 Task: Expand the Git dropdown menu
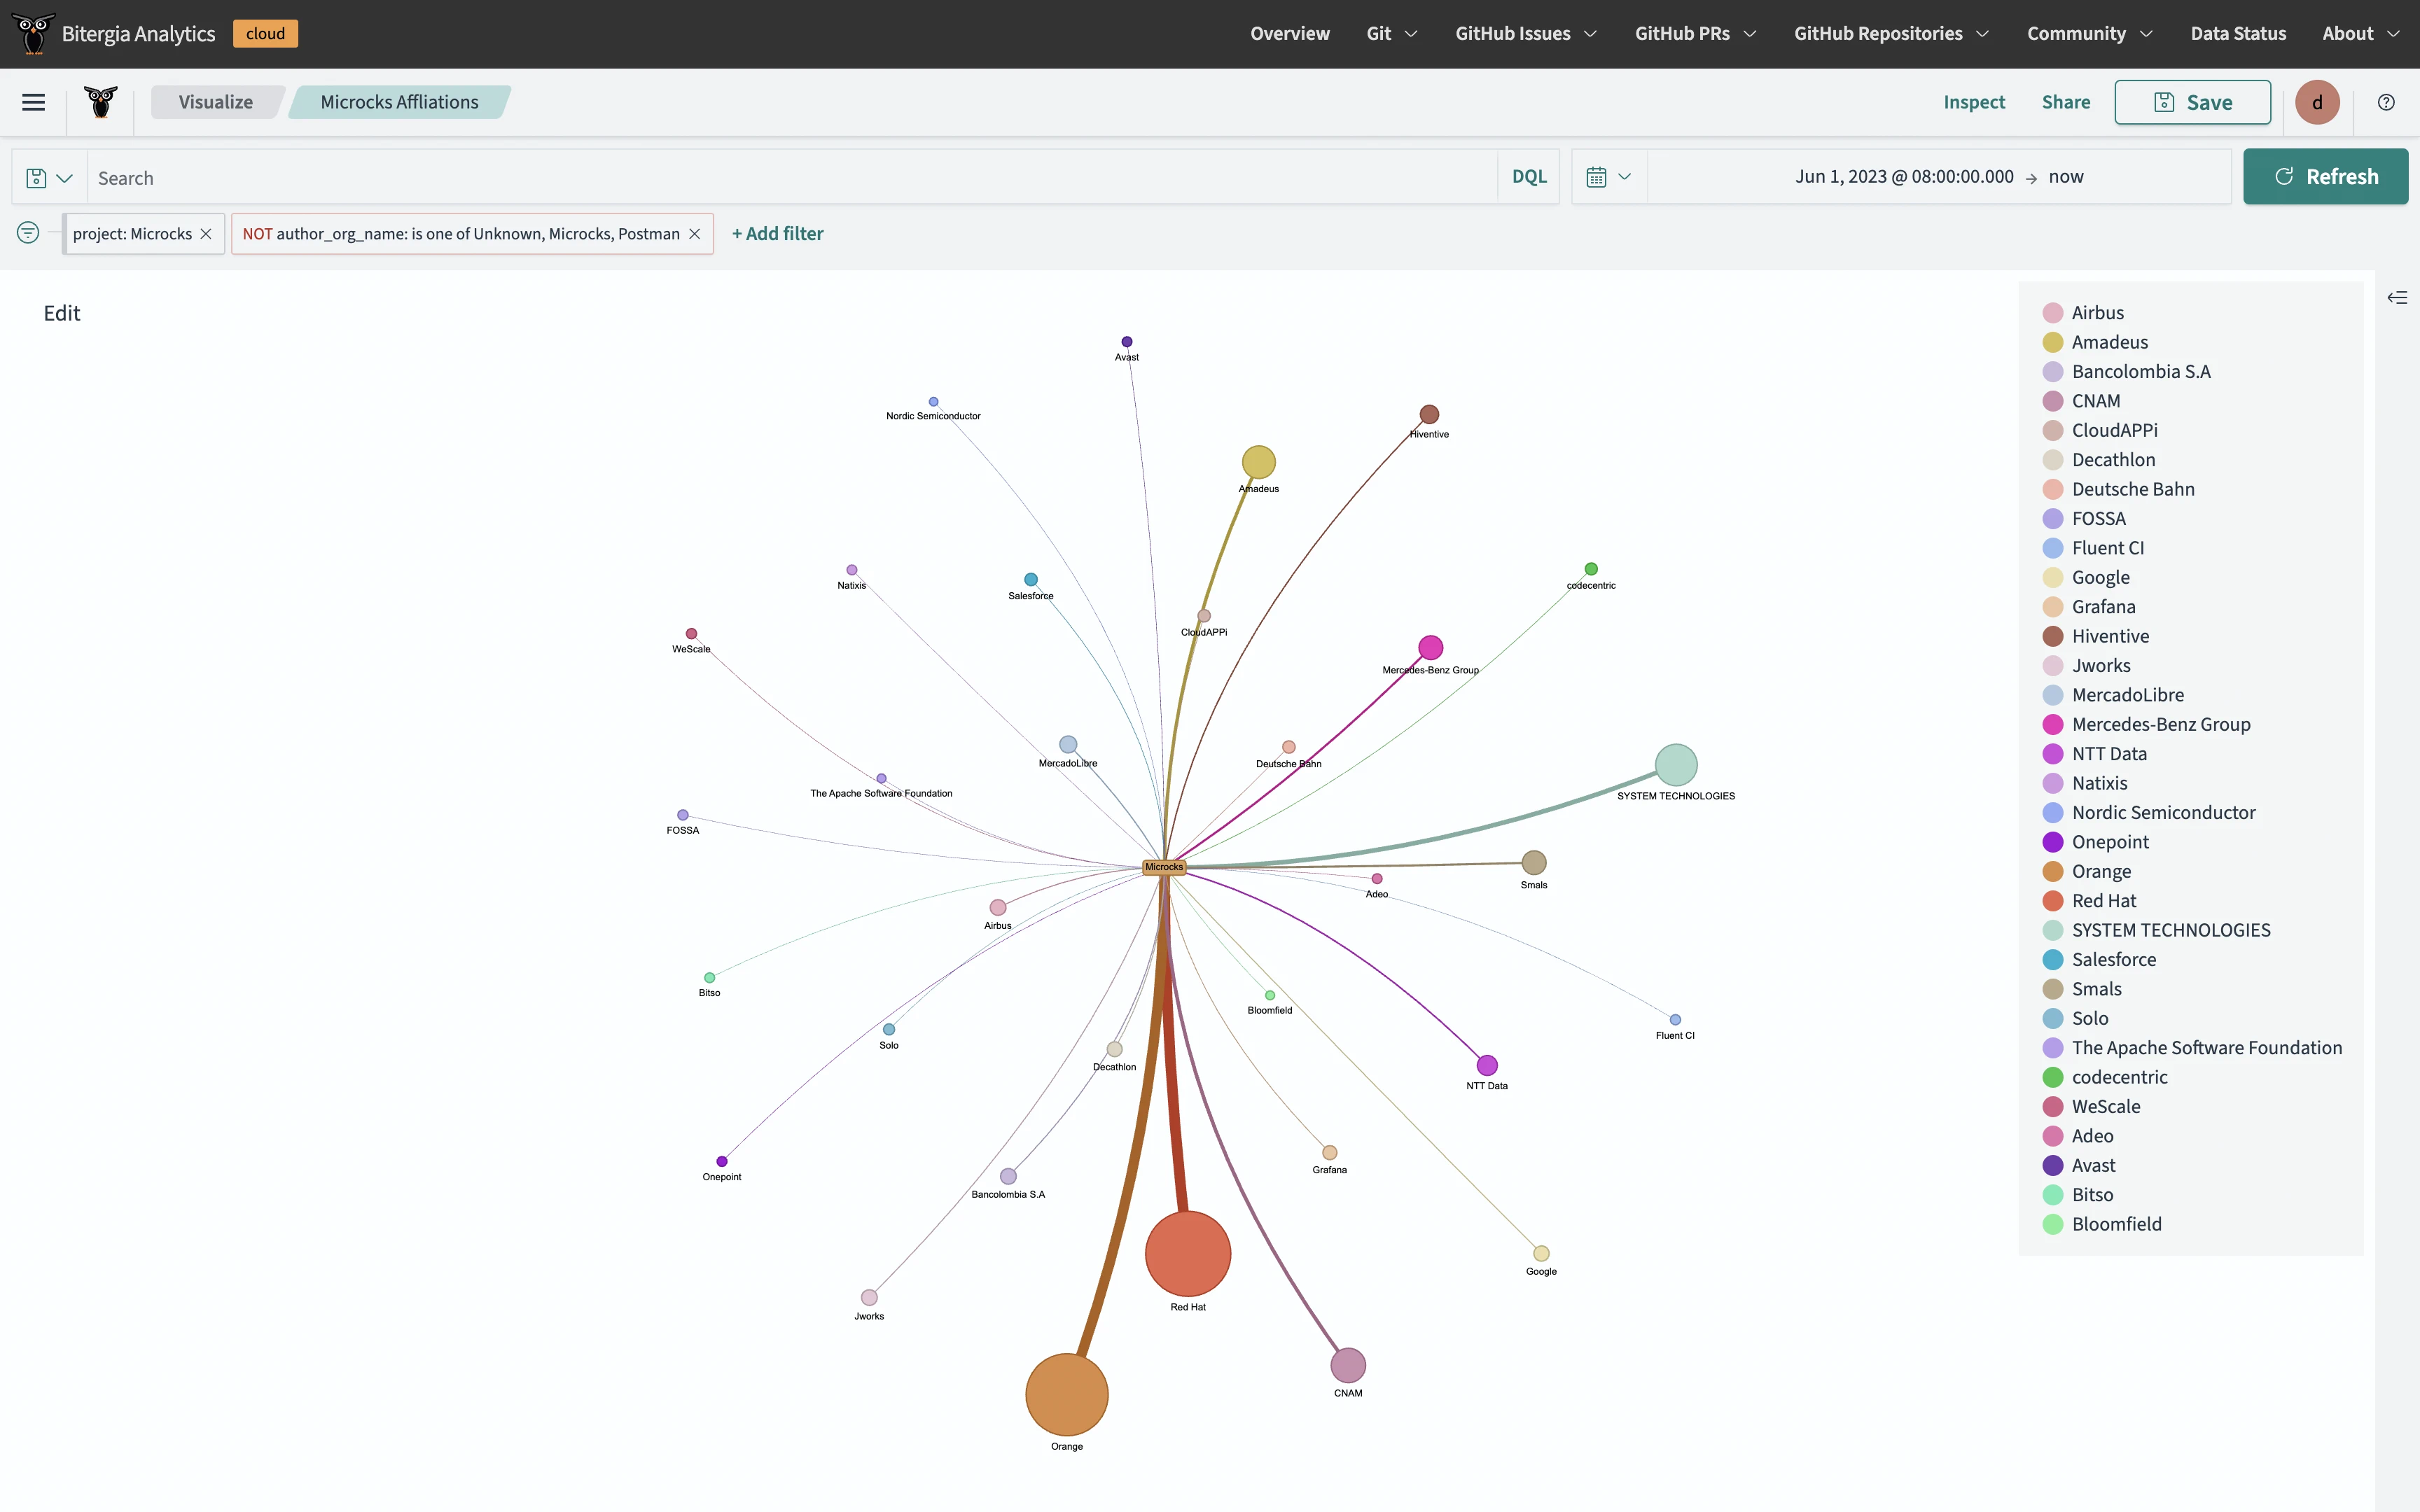tap(1391, 34)
